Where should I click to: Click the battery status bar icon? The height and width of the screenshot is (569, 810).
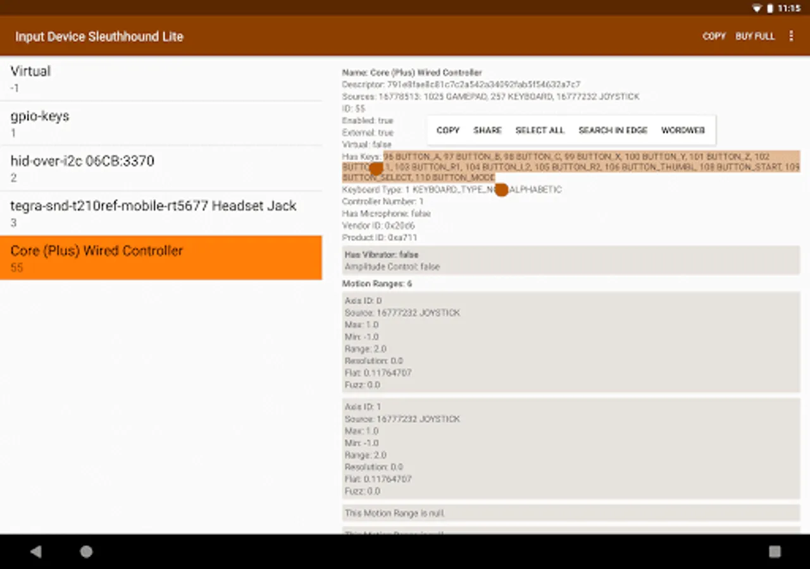[770, 8]
